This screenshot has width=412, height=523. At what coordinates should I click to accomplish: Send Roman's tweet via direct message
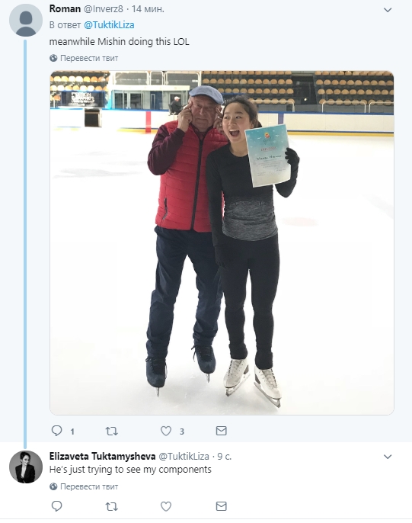221,431
